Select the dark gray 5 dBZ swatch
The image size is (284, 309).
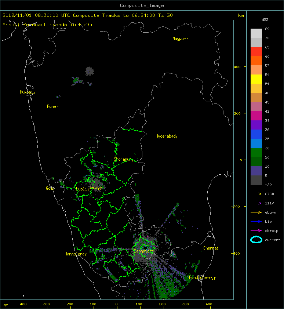[256, 180]
